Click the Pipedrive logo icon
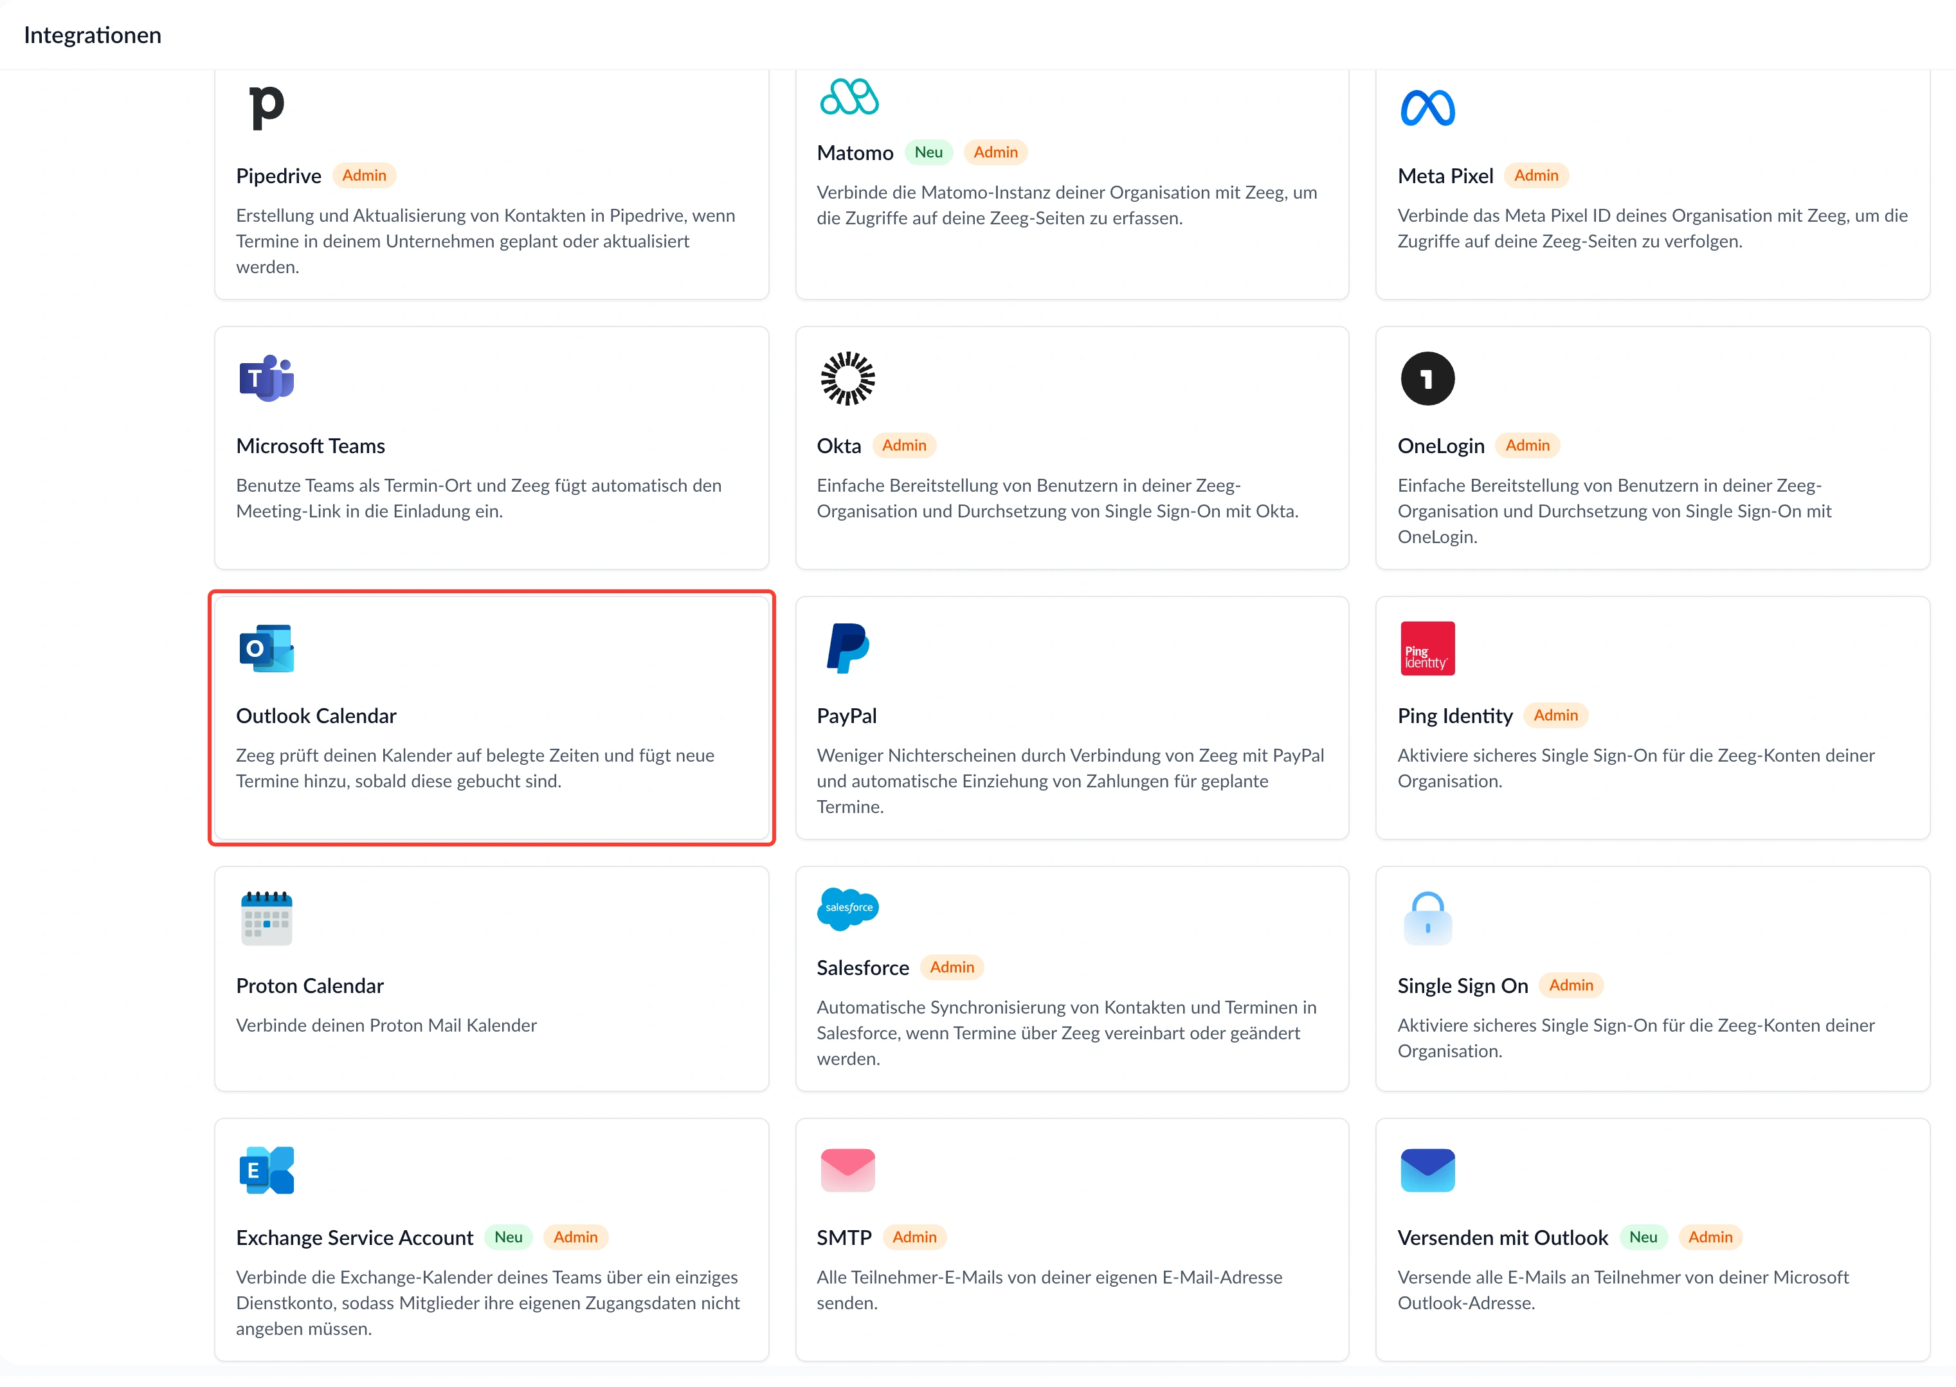Screen dimensions: 1956x1387 [267, 107]
